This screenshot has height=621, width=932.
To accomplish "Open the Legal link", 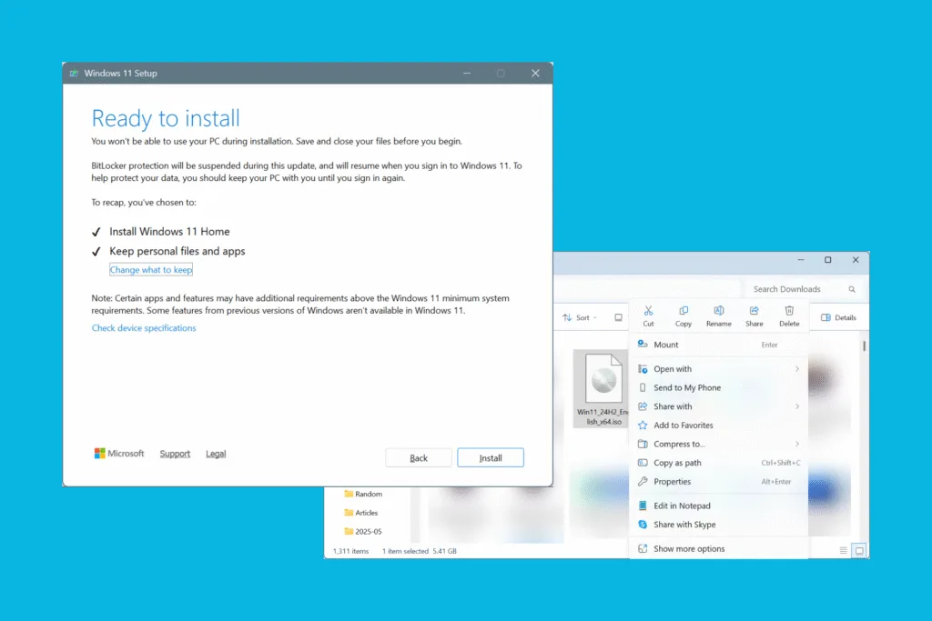I will click(216, 454).
